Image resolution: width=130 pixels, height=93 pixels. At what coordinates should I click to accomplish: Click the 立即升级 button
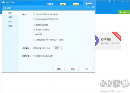pyautogui.click(x=38, y=34)
